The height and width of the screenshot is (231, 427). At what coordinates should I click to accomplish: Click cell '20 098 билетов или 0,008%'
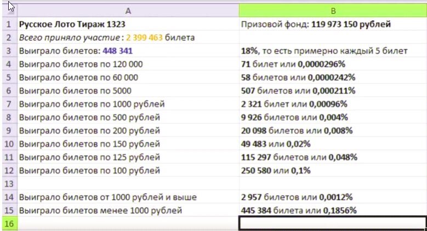click(333, 131)
